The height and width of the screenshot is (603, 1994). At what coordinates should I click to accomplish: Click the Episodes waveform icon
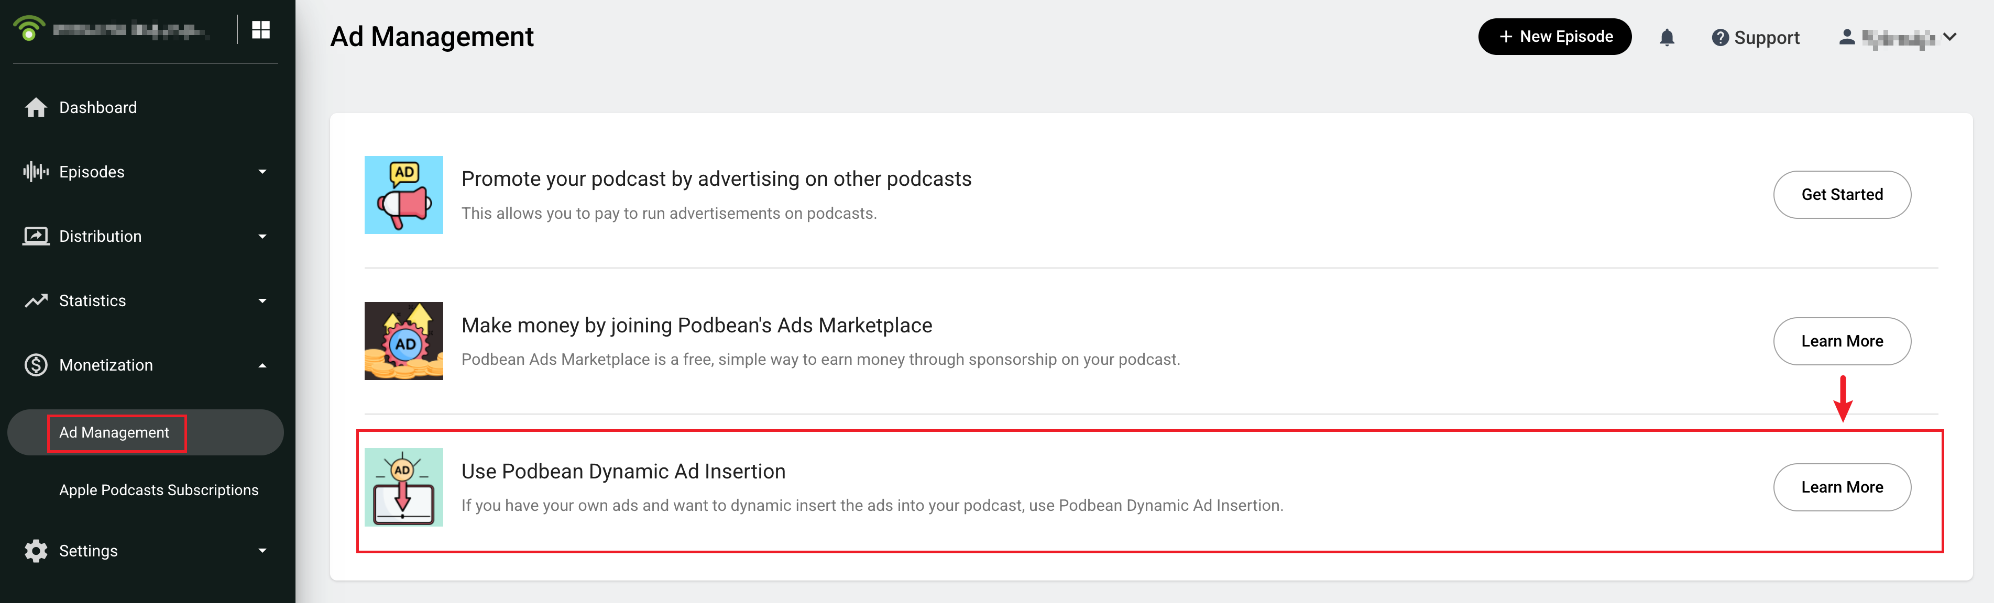click(36, 172)
